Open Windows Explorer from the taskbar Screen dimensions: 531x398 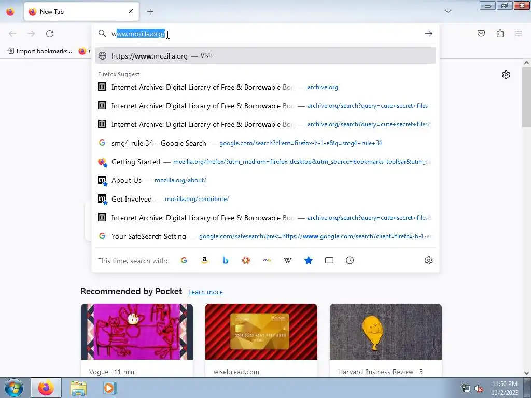(78, 388)
